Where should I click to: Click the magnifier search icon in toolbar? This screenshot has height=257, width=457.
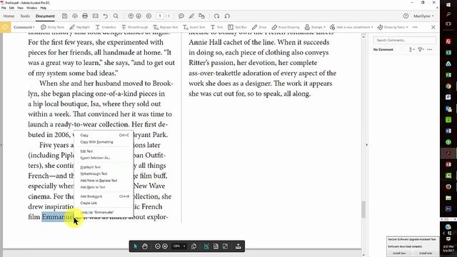point(116,16)
